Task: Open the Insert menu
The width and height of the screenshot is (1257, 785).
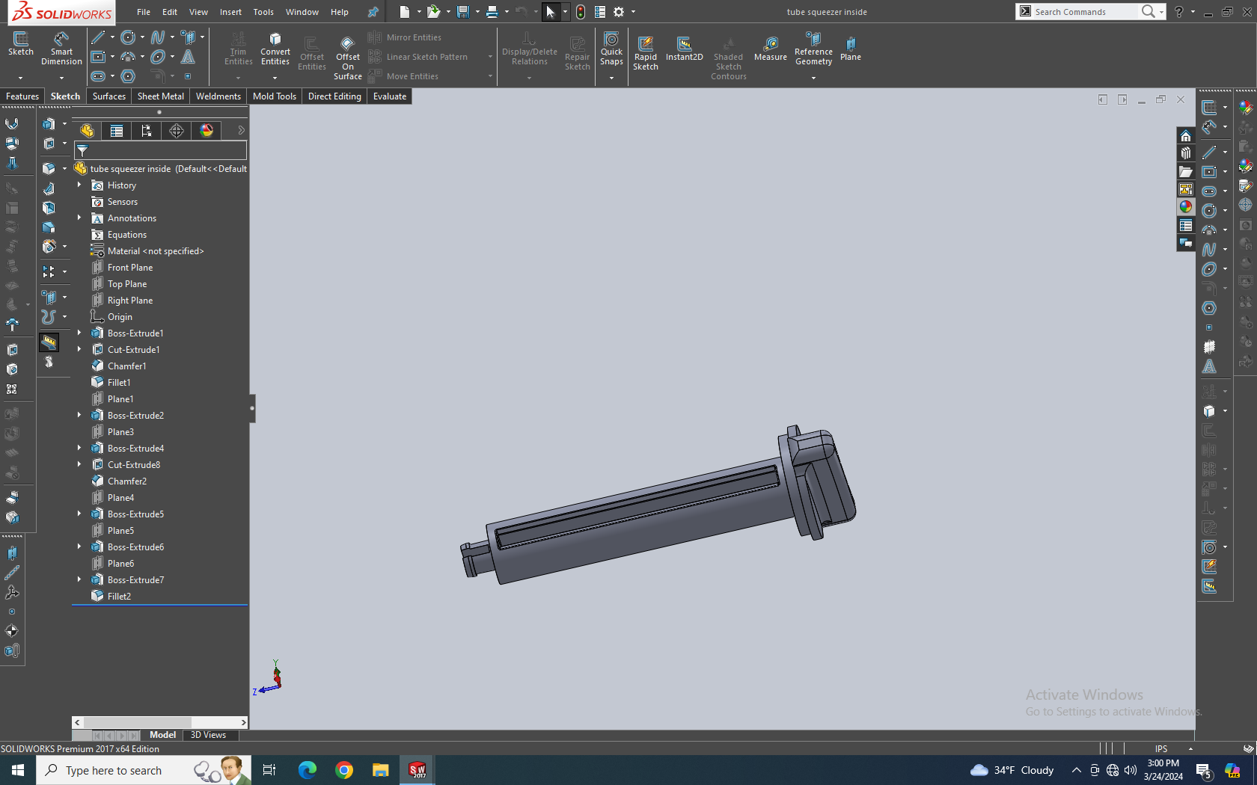Action: [230, 12]
